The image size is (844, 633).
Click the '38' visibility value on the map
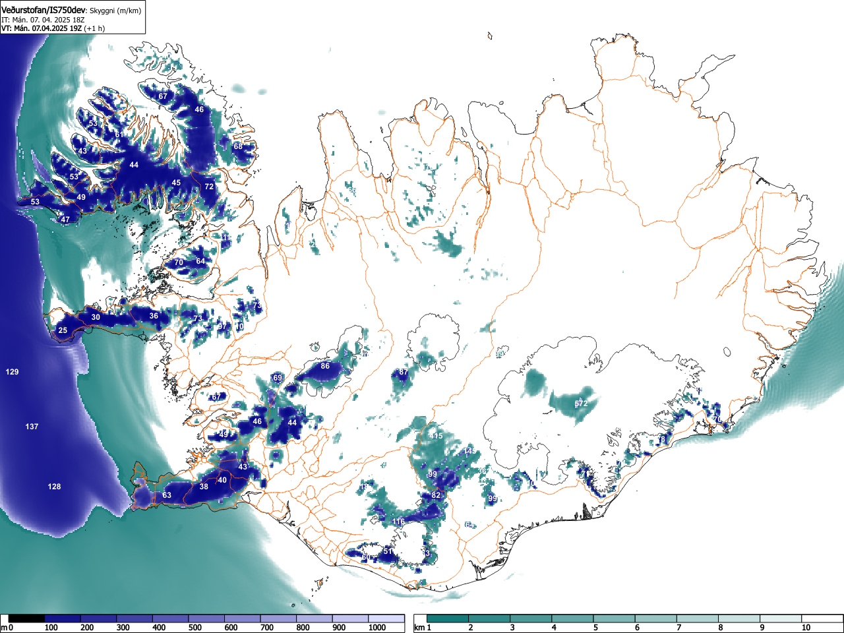204,487
